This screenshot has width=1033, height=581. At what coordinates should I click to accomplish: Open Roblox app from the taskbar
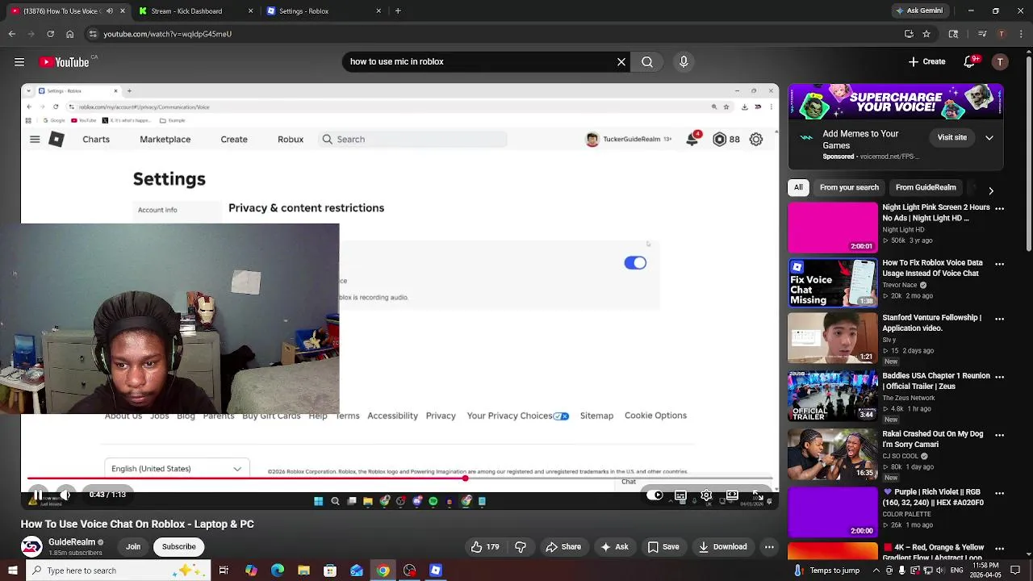(436, 571)
